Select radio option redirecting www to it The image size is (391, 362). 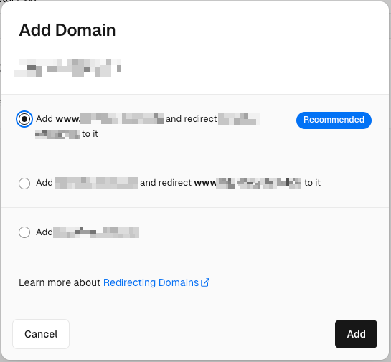pos(24,183)
